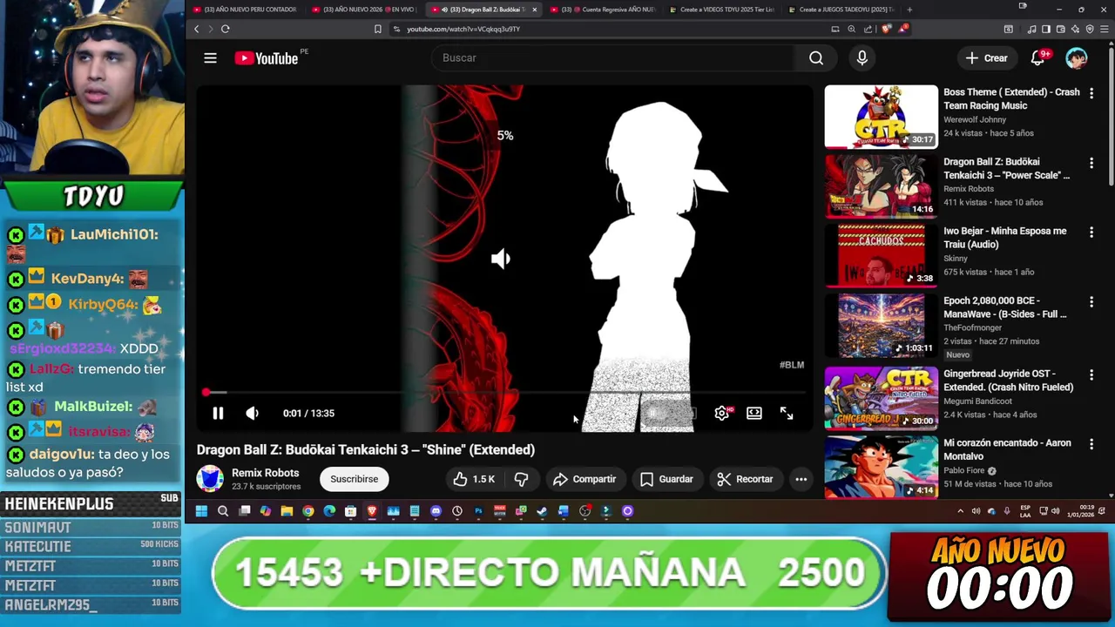This screenshot has height=627, width=1115.
Task: Open Budokai Tenkaichi 3 Power Scale thumbnail
Action: coord(882,185)
